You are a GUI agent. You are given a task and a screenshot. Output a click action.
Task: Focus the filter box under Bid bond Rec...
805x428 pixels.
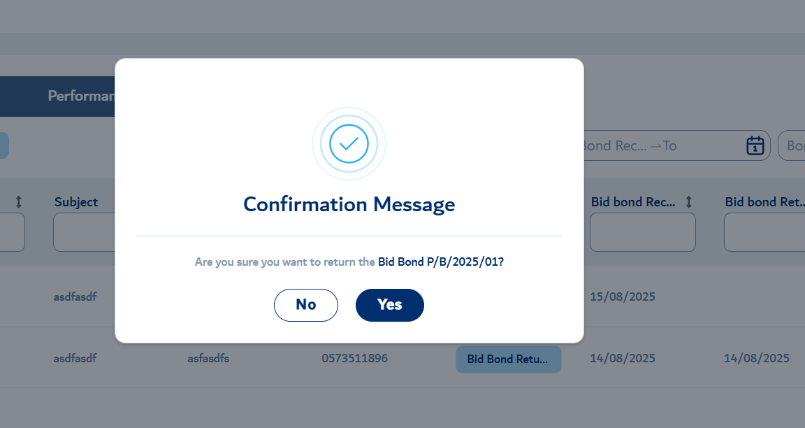point(643,232)
